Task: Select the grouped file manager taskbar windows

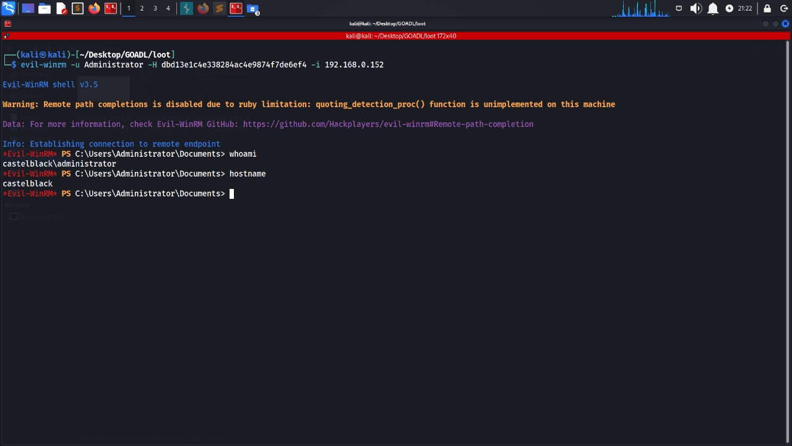Action: 253,8
